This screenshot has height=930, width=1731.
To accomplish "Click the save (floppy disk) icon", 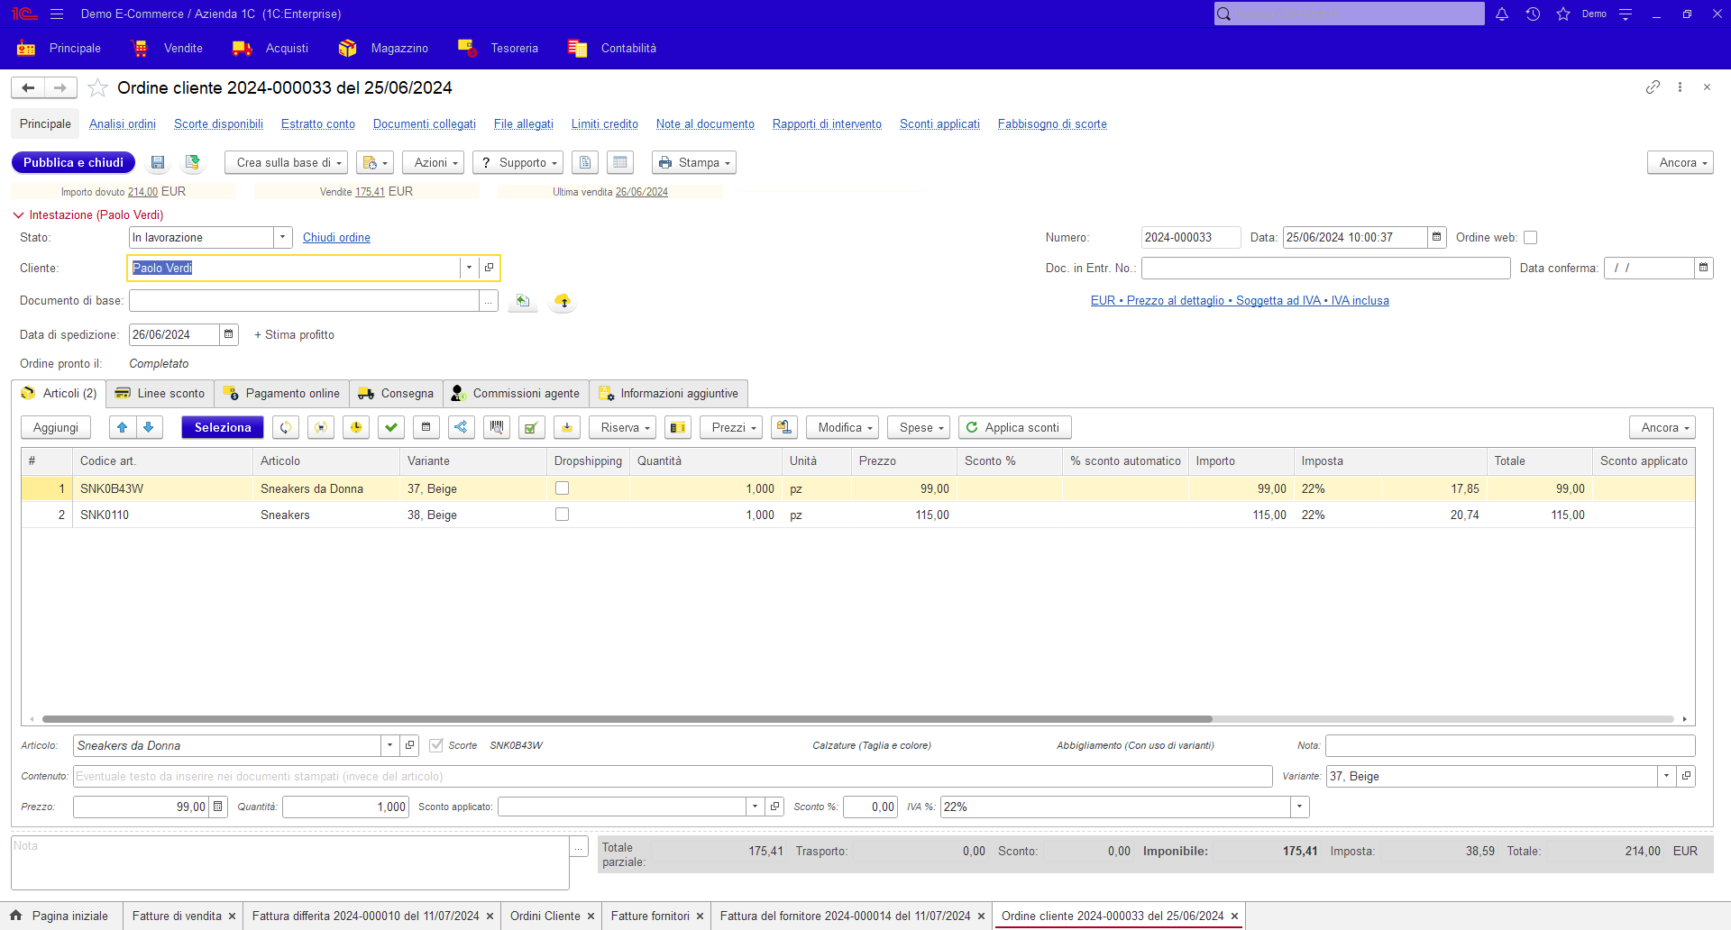I will [x=158, y=162].
